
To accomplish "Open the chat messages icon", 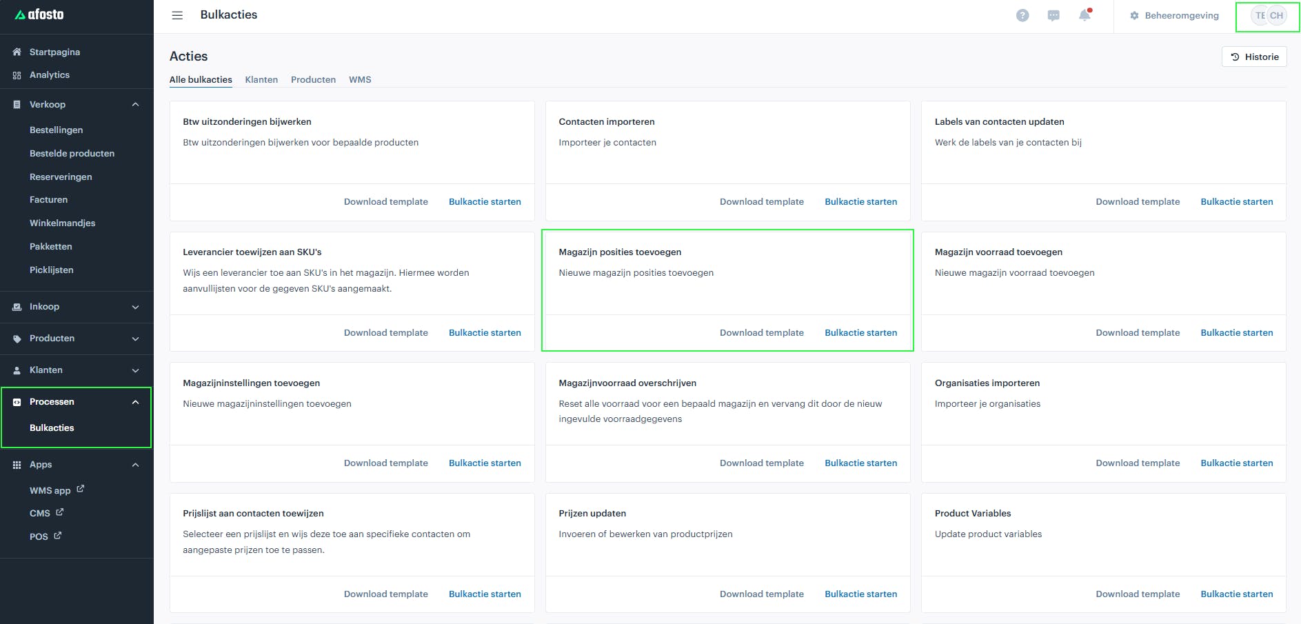I will click(x=1053, y=15).
